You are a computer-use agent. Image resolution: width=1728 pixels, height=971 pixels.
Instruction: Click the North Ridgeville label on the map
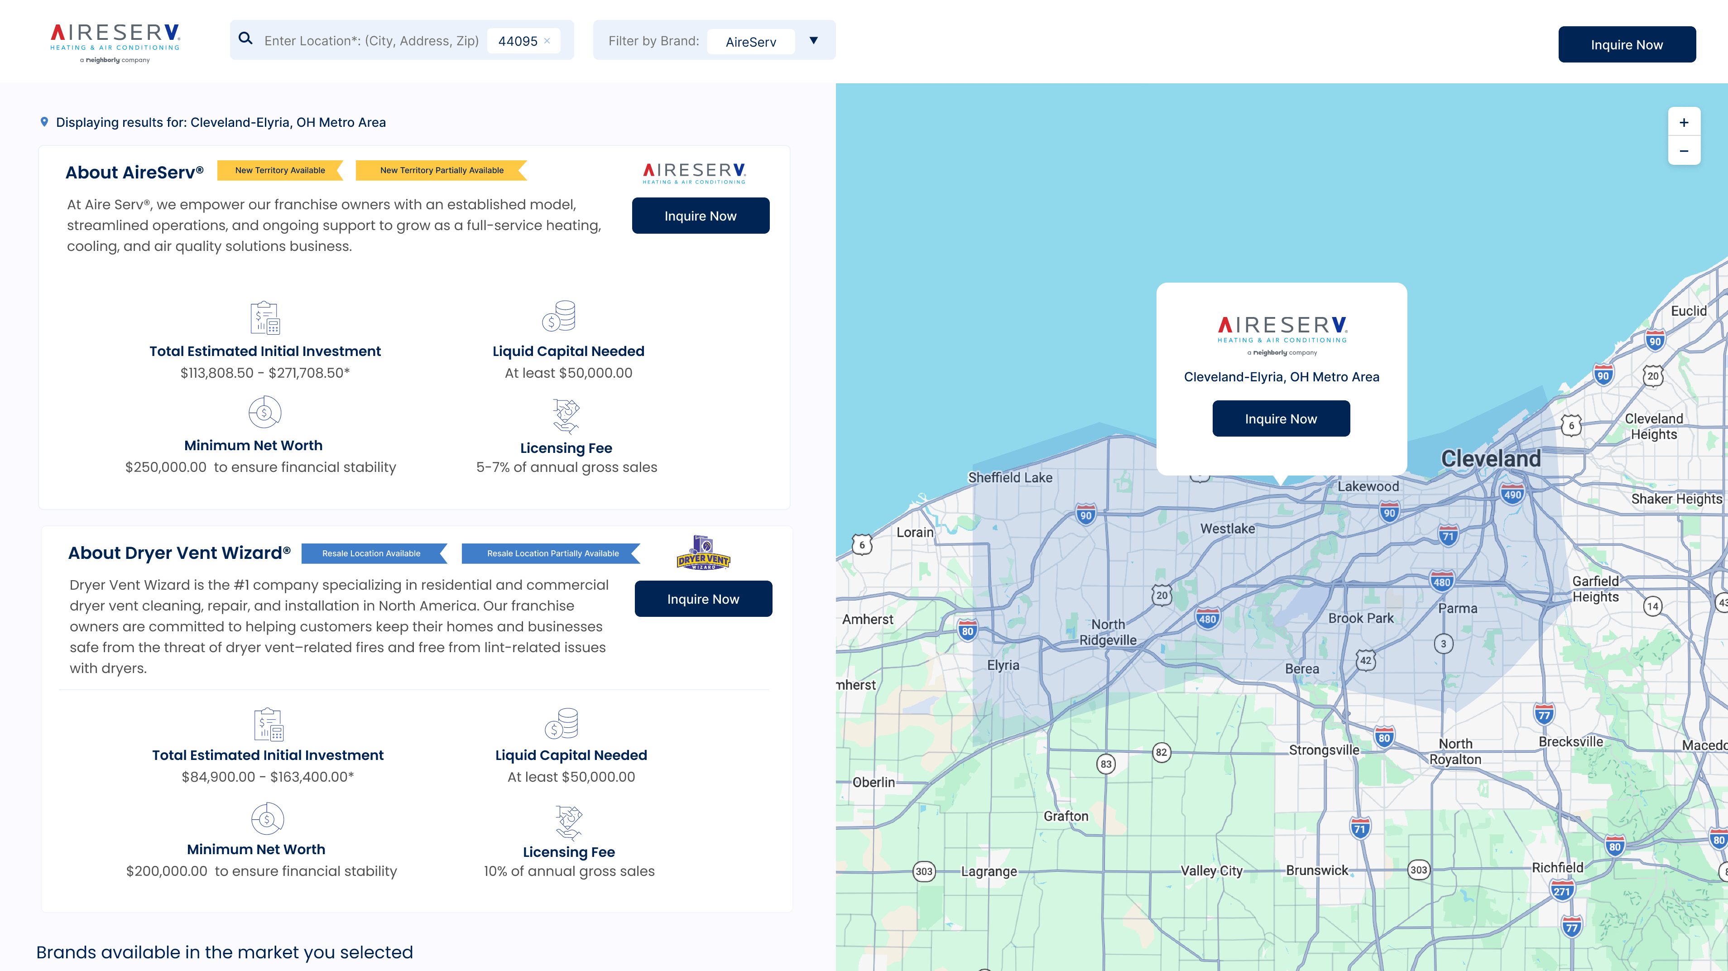(x=1108, y=632)
